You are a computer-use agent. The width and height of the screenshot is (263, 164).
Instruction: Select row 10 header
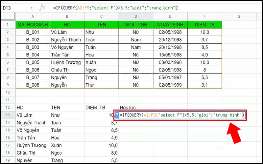8,92
